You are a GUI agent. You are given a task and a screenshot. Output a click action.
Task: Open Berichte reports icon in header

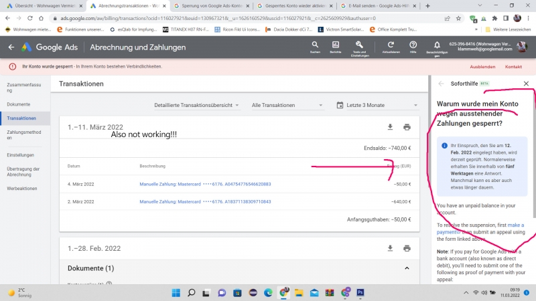335,45
